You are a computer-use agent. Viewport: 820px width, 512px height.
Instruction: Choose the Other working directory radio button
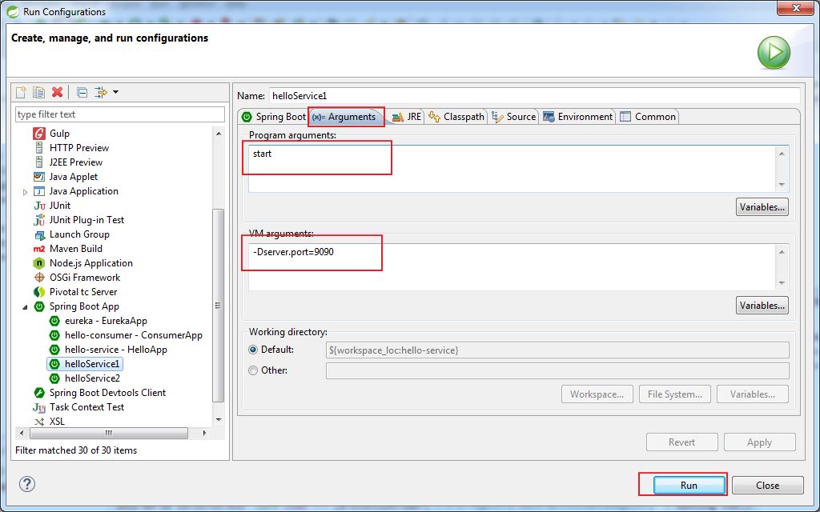pyautogui.click(x=253, y=370)
